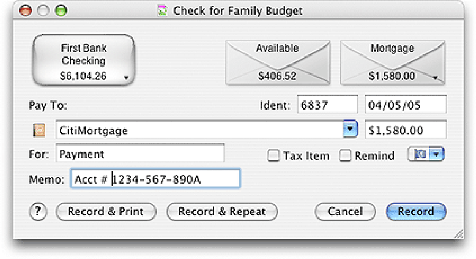Click the Cancel button
Screen dimensions: 476x259
[345, 212]
